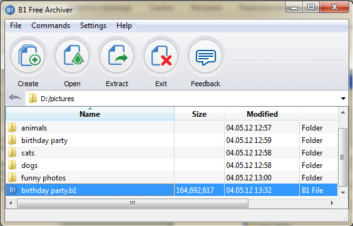Click the birthday party folder icon
353x226 pixels.
click(x=12, y=140)
